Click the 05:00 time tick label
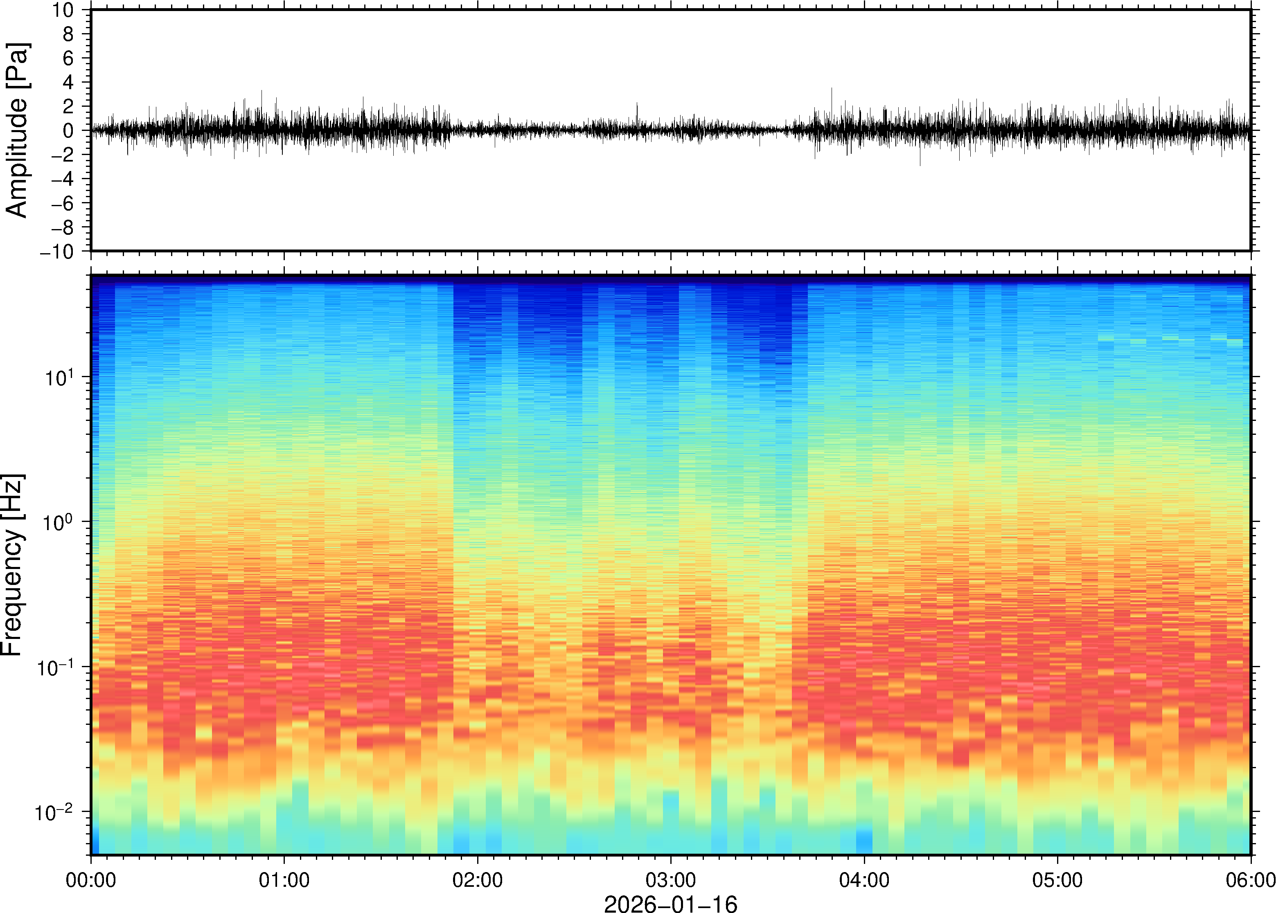The width and height of the screenshot is (1276, 913). tap(1057, 880)
